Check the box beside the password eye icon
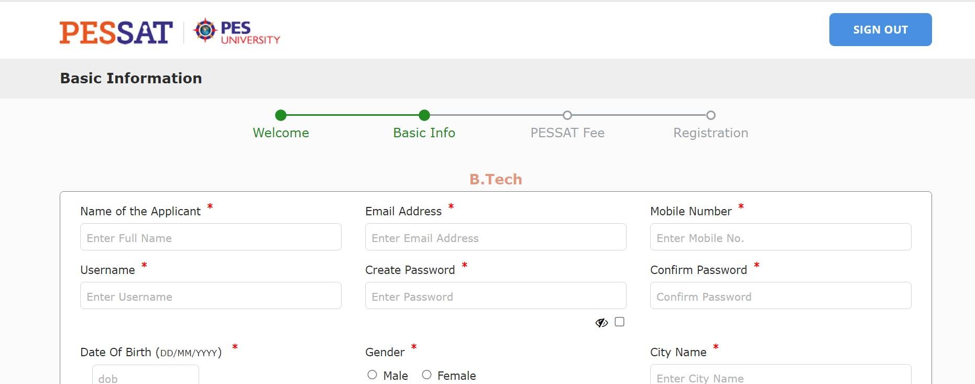The width and height of the screenshot is (975, 384). click(620, 322)
